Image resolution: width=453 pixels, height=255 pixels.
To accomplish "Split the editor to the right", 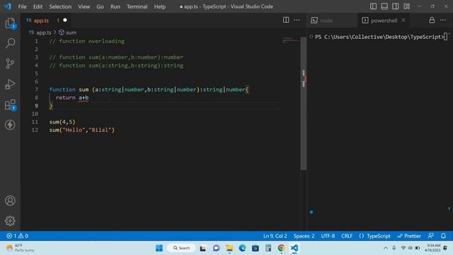I will pyautogui.click(x=286, y=20).
